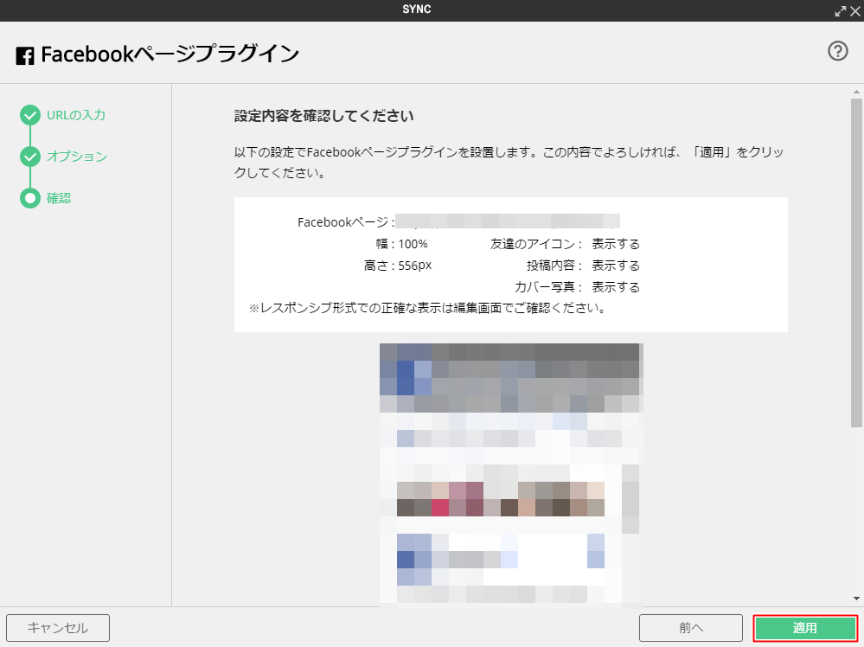Click the Facebookページプラグイン title
Image resolution: width=864 pixels, height=647 pixels.
point(170,54)
